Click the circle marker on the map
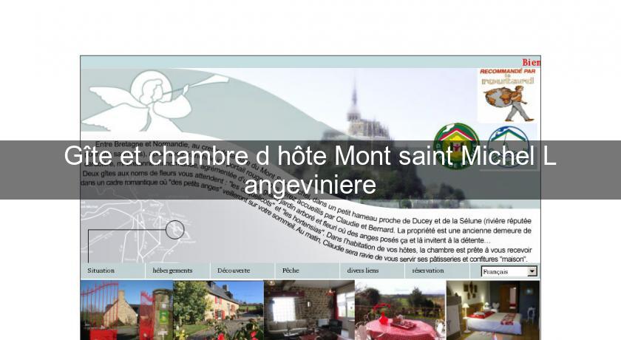The width and height of the screenshot is (621, 340). (x=174, y=230)
